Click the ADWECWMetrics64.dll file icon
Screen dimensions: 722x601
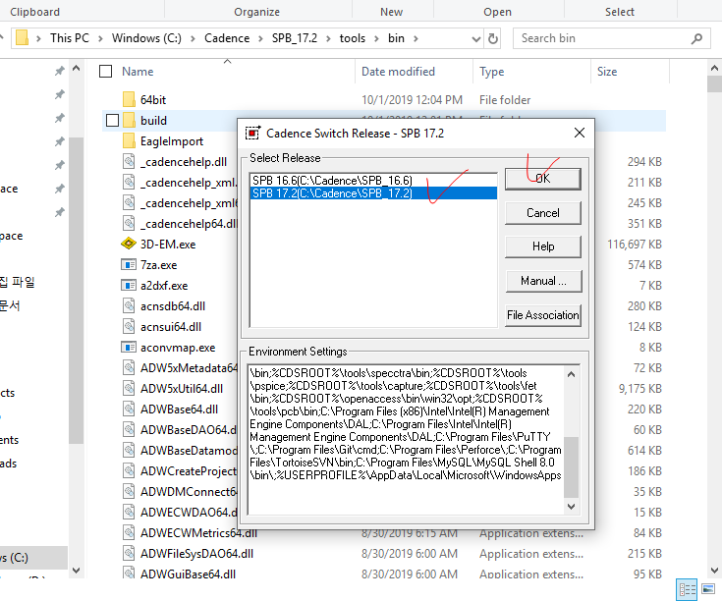click(129, 532)
